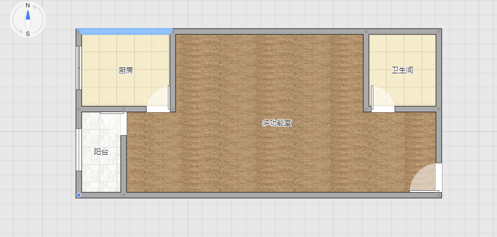This screenshot has height=237, width=497.
Task: Select the kitchen west wall window
Action: [79, 68]
